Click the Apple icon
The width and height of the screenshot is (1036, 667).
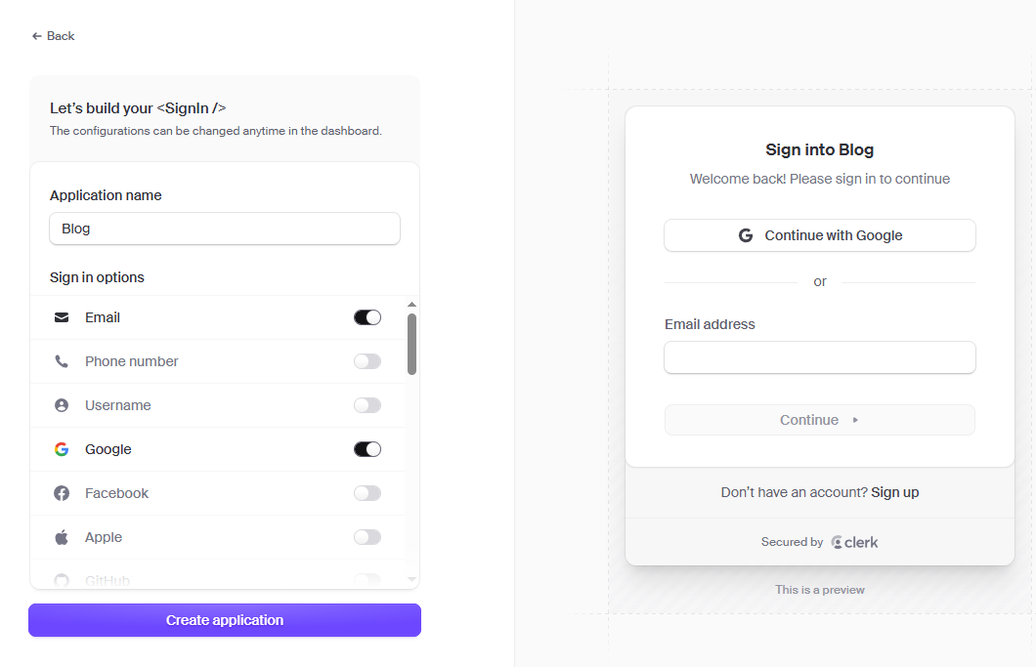coord(61,536)
